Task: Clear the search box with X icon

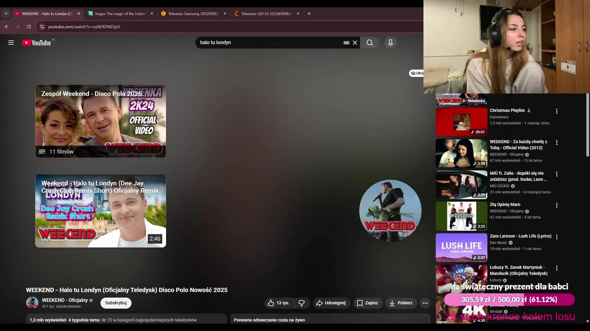Action: (355, 43)
